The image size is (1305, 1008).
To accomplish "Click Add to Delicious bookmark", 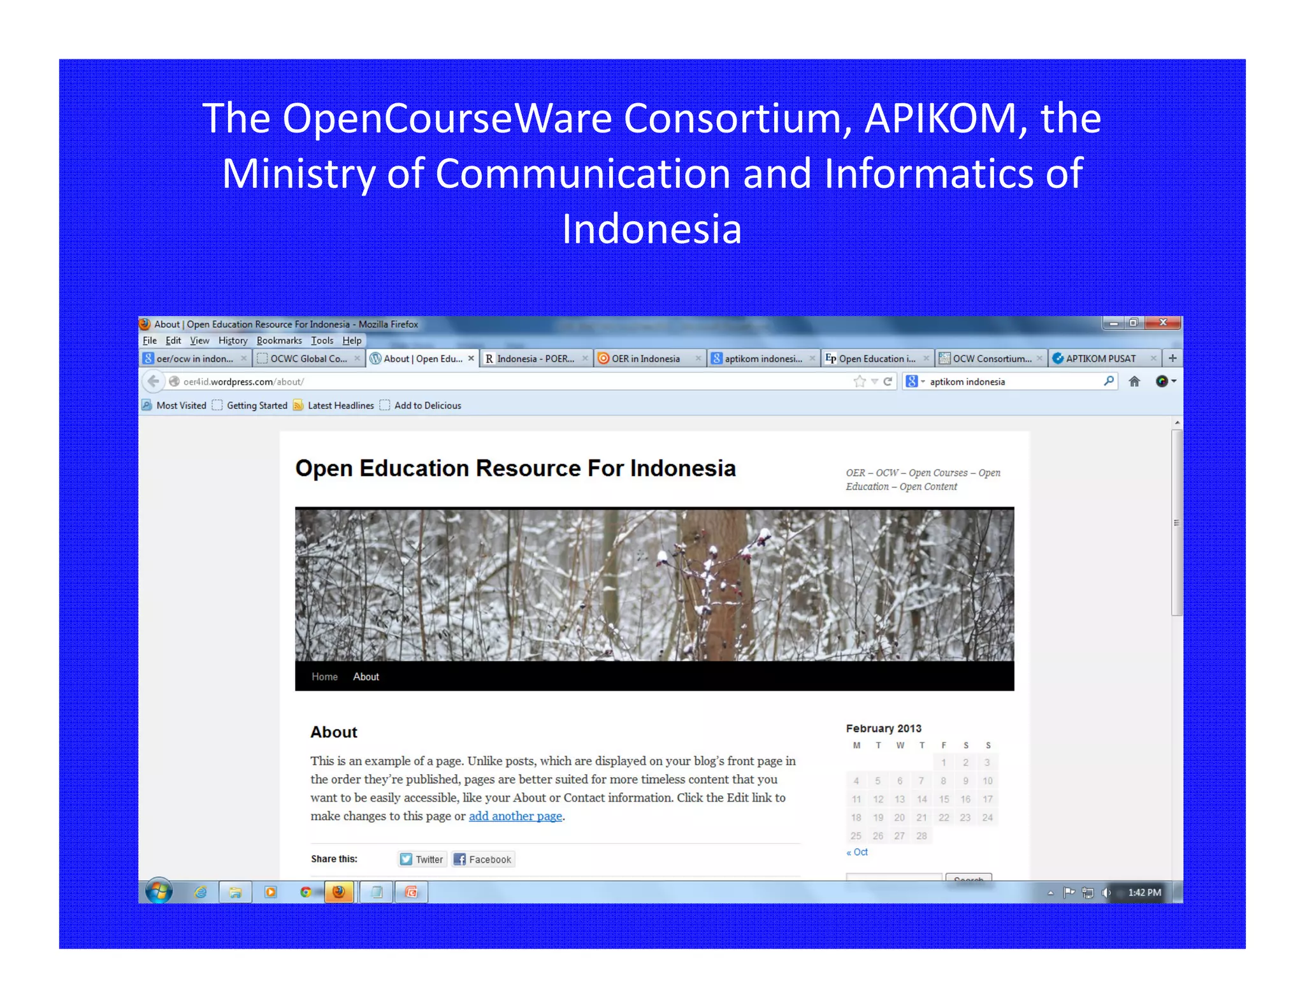I will point(421,405).
